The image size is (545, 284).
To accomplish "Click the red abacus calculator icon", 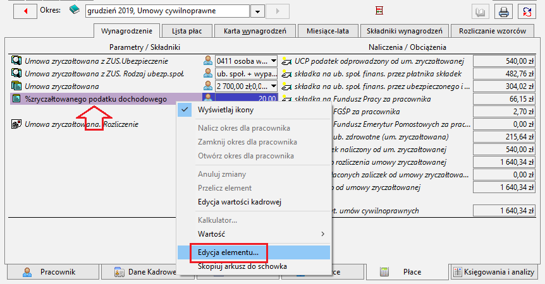I will [379, 10].
